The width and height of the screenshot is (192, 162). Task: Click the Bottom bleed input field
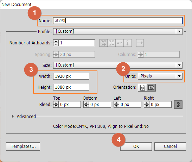click(x=100, y=105)
